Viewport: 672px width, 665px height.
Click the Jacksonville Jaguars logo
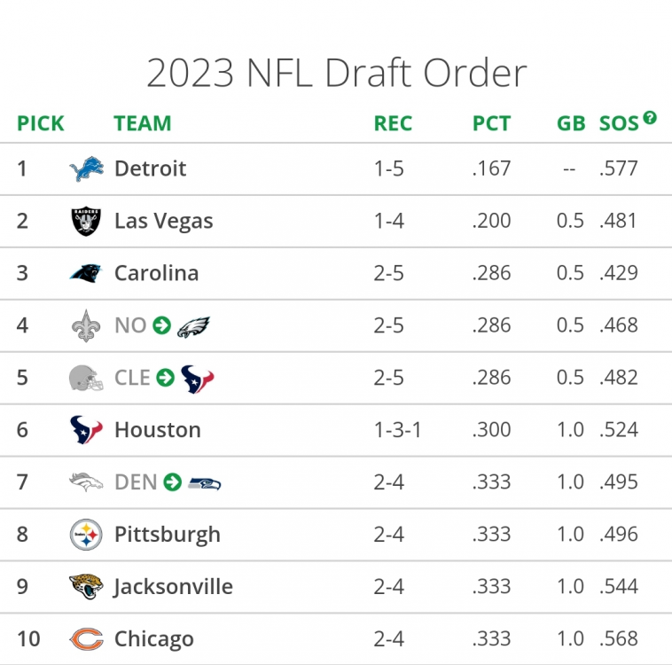(x=86, y=587)
